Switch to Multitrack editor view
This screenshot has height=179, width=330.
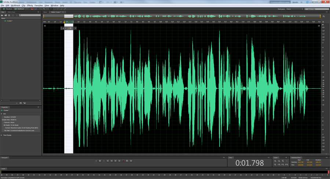click(19, 9)
